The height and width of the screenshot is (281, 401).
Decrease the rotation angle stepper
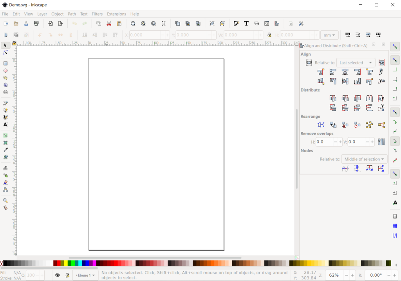(388, 275)
